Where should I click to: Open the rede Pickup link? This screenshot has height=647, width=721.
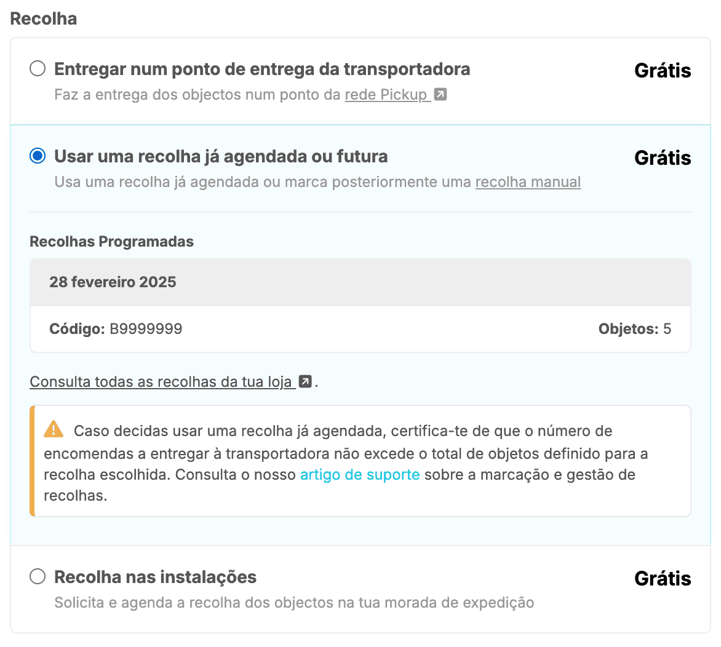coord(386,95)
